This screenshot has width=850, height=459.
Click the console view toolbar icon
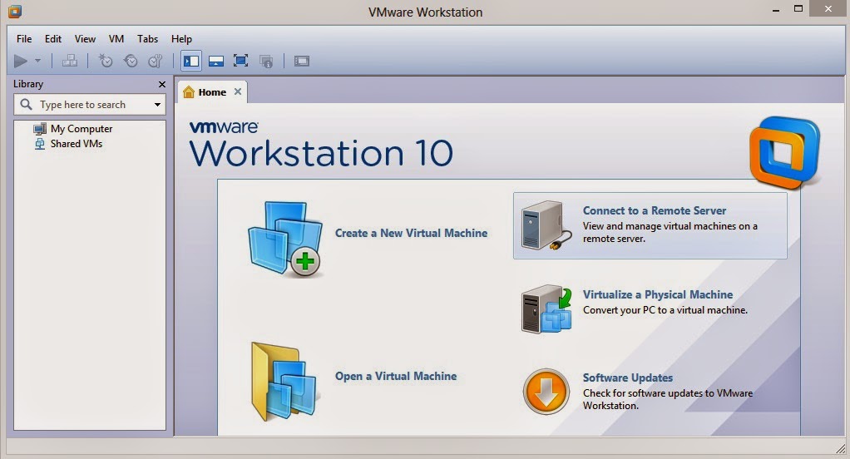pyautogui.click(x=301, y=61)
